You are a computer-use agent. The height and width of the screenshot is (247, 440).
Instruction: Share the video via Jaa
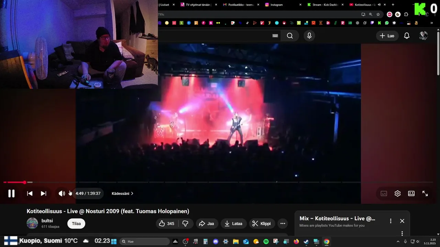[207, 224]
